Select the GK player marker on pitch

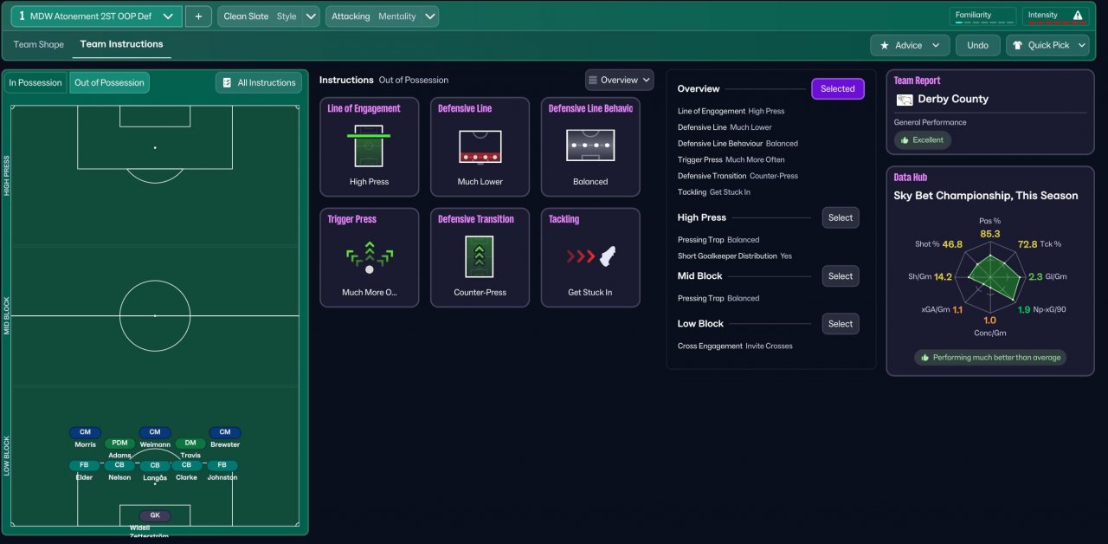155,515
